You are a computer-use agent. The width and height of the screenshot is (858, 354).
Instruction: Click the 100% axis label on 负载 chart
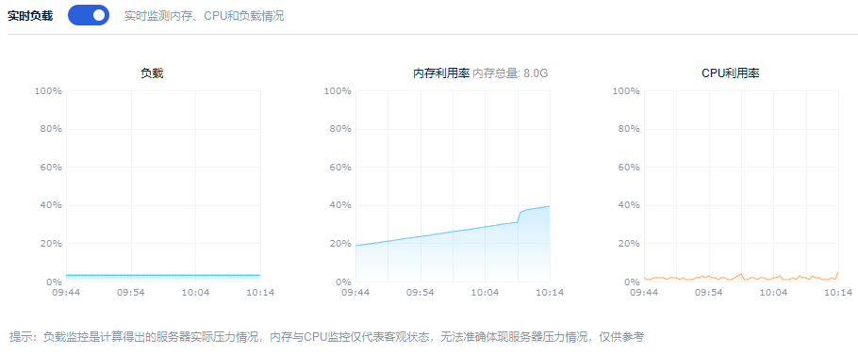click(48, 90)
